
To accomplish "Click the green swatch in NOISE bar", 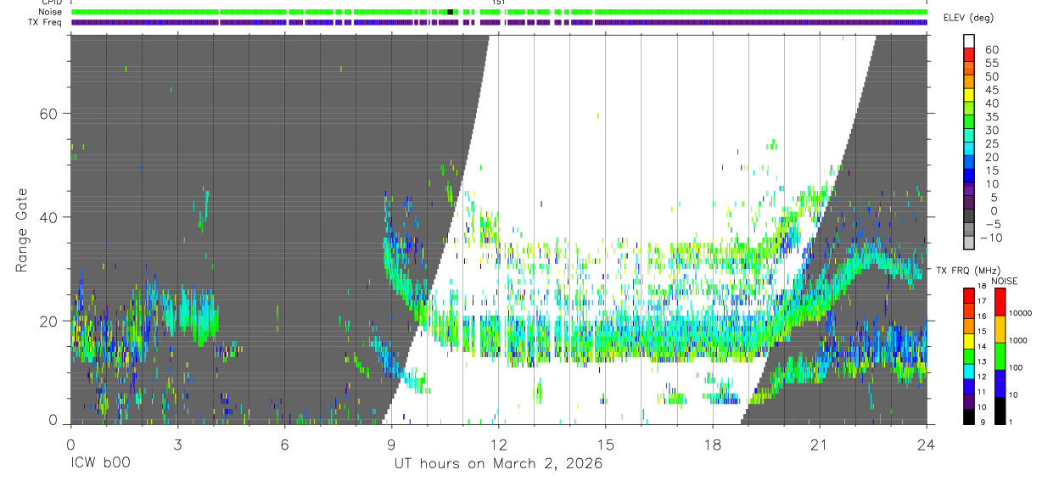I will (x=1000, y=355).
